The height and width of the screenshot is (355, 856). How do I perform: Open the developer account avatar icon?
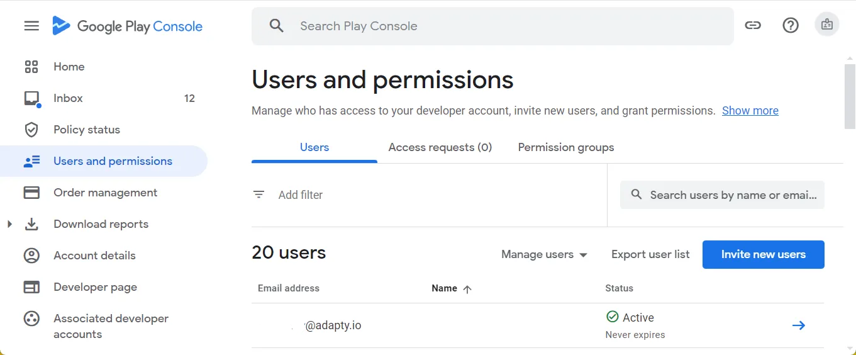pyautogui.click(x=827, y=25)
